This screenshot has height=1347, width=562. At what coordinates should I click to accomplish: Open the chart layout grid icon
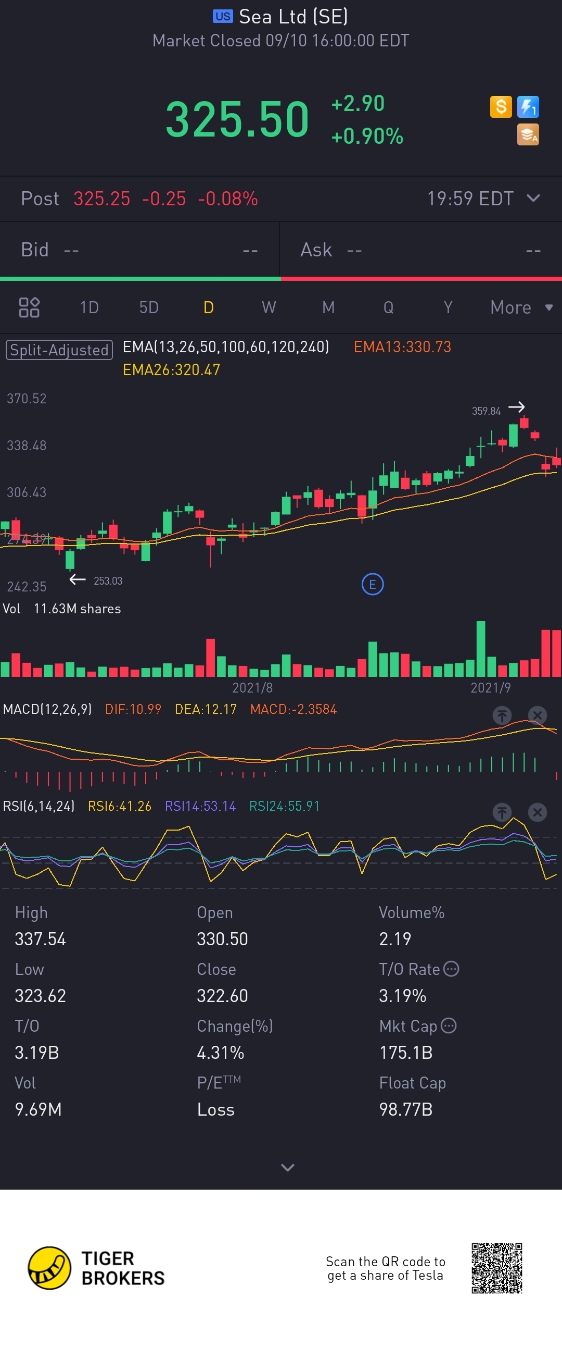29,307
